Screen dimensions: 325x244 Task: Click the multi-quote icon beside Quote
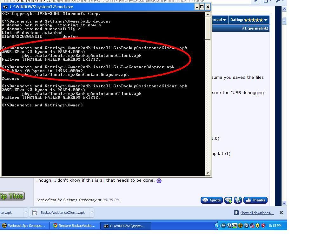[x=228, y=200]
